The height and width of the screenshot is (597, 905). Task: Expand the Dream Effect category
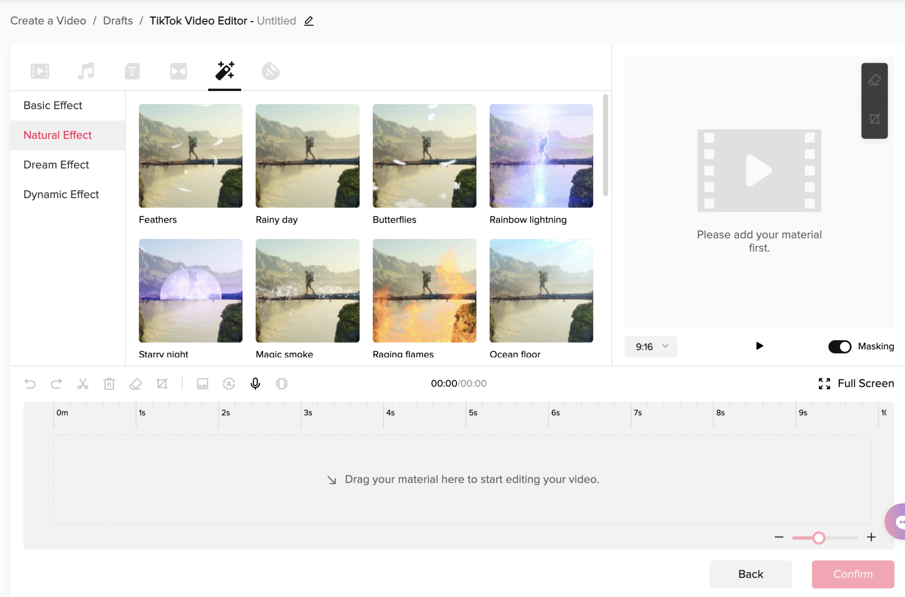[x=56, y=164]
